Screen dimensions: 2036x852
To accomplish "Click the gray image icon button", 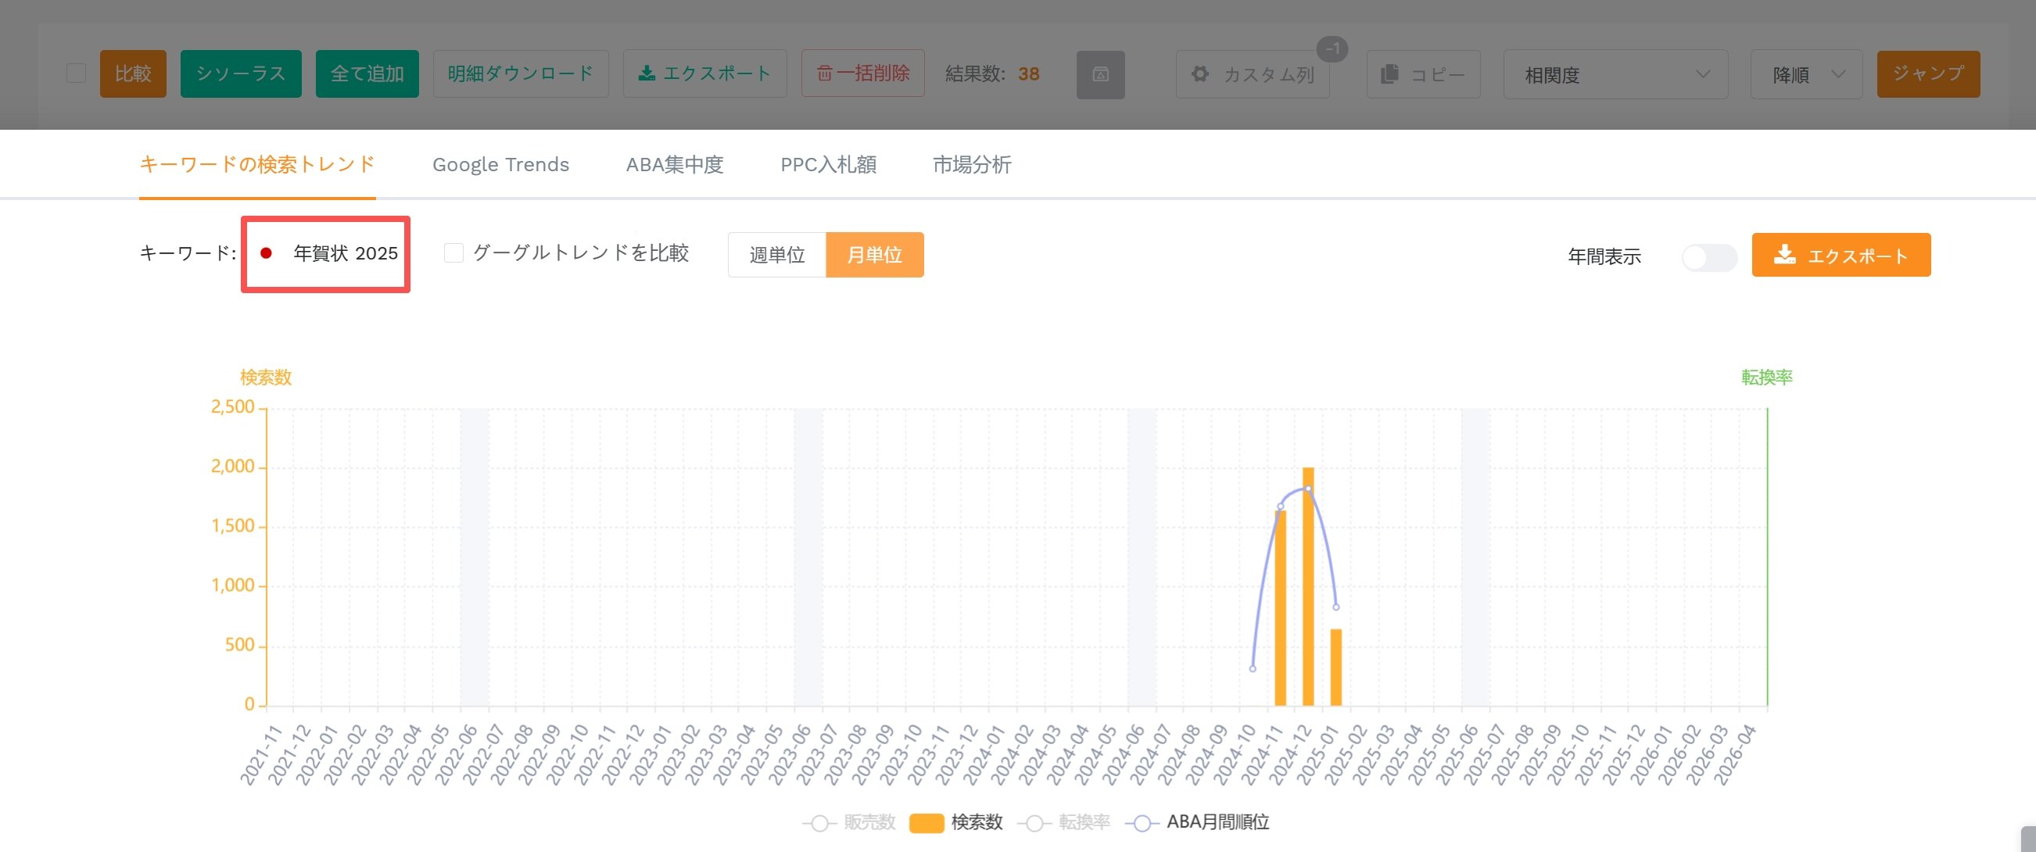I will click(1100, 74).
